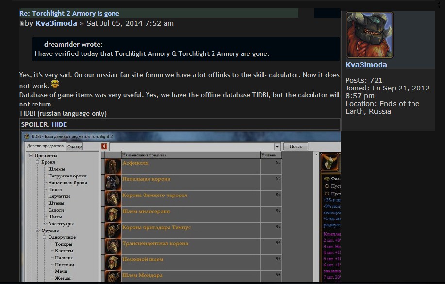Image resolution: width=445 pixels, height=284 pixels.
Task: Select Палицы in the weapons tree
Action: 64,258
